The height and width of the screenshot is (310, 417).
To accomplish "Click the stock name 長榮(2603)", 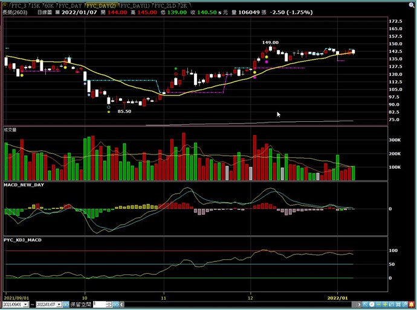I will pyautogui.click(x=15, y=12).
